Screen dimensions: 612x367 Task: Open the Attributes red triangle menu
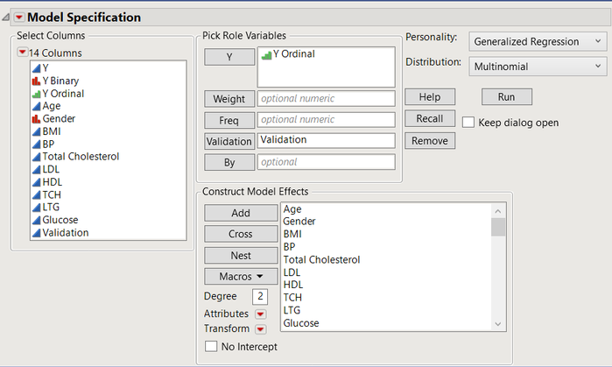pos(260,314)
